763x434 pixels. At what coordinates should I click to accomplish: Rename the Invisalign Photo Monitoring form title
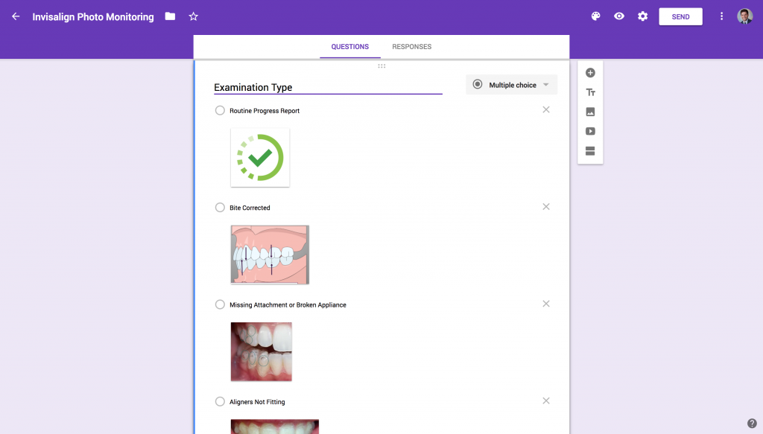(x=93, y=16)
